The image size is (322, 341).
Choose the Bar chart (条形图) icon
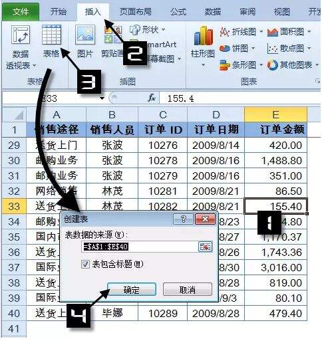click(x=224, y=65)
